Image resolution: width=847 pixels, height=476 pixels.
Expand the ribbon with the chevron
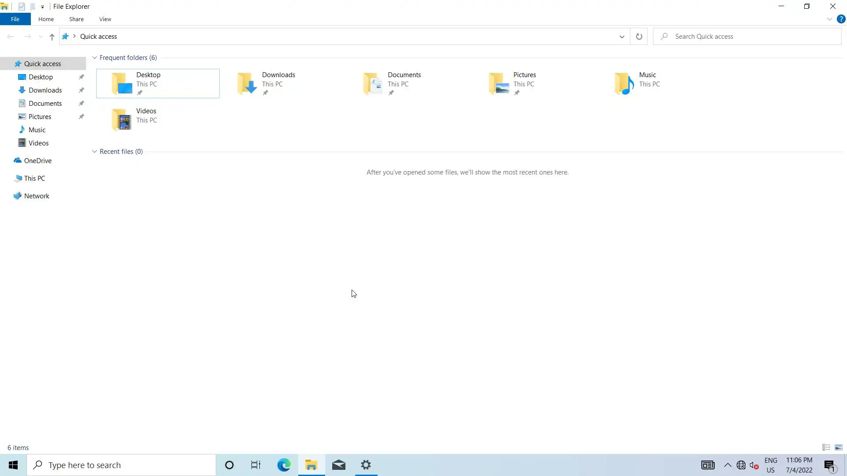(x=829, y=19)
